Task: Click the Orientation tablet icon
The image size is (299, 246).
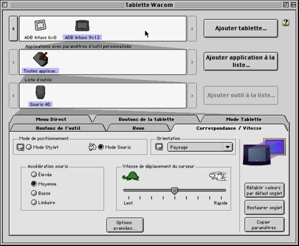Action: coord(159,147)
